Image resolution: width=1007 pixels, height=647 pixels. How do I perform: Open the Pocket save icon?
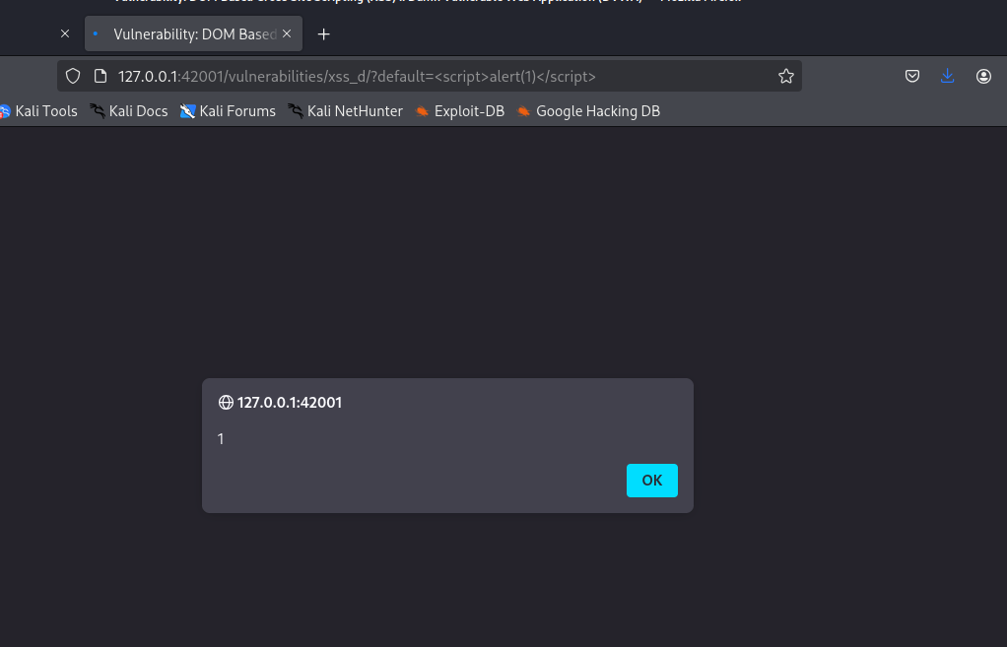click(912, 77)
